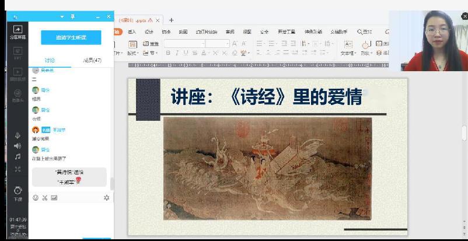This screenshot has width=468, height=241.
Task: Open the font name combo box
Action: pos(184,44)
